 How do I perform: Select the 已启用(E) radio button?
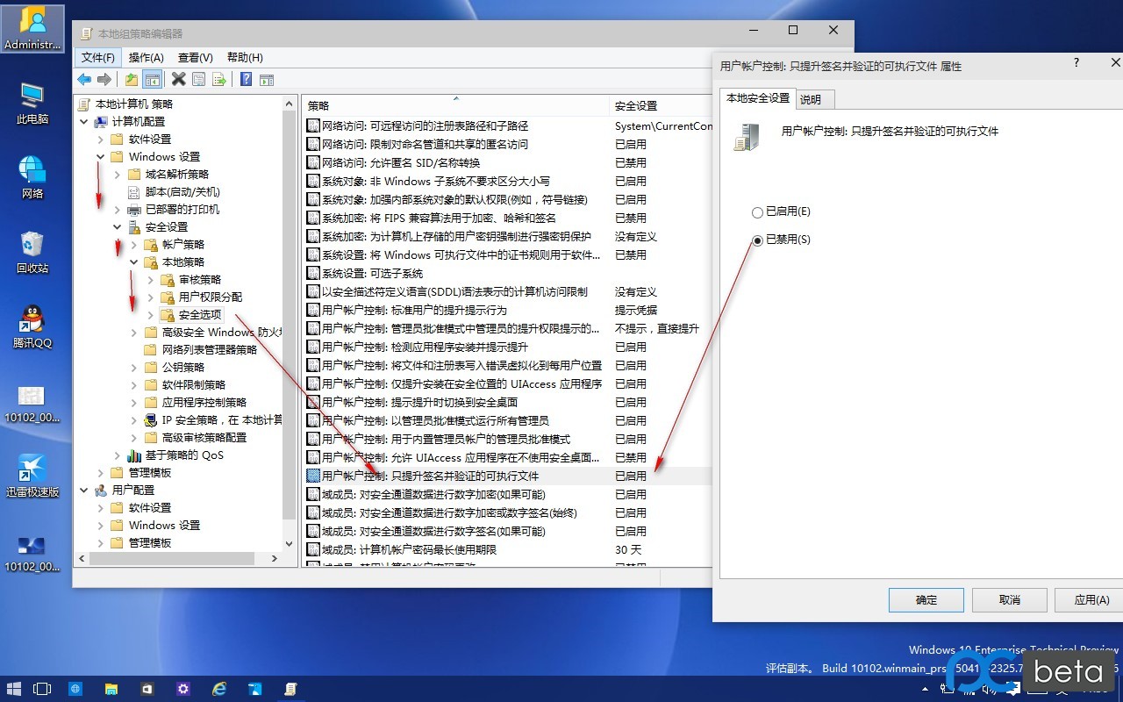coord(757,212)
